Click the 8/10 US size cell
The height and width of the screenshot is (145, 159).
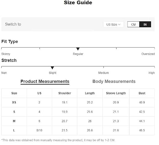tap(39, 130)
